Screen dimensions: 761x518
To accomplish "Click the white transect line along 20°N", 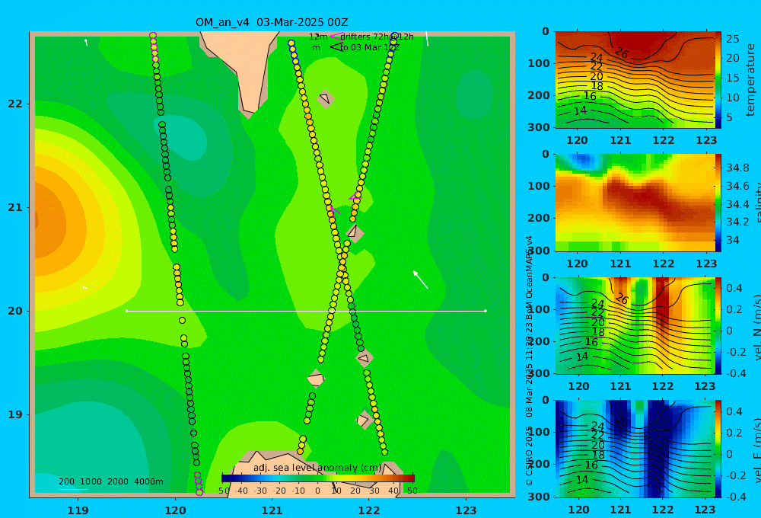I will [306, 311].
